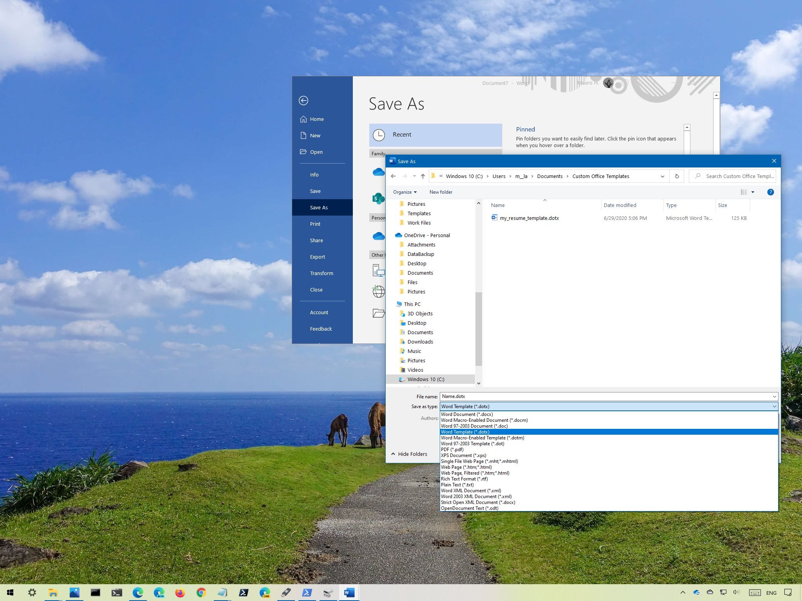Click the Export icon in sidebar
The width and height of the screenshot is (802, 601).
(x=317, y=256)
